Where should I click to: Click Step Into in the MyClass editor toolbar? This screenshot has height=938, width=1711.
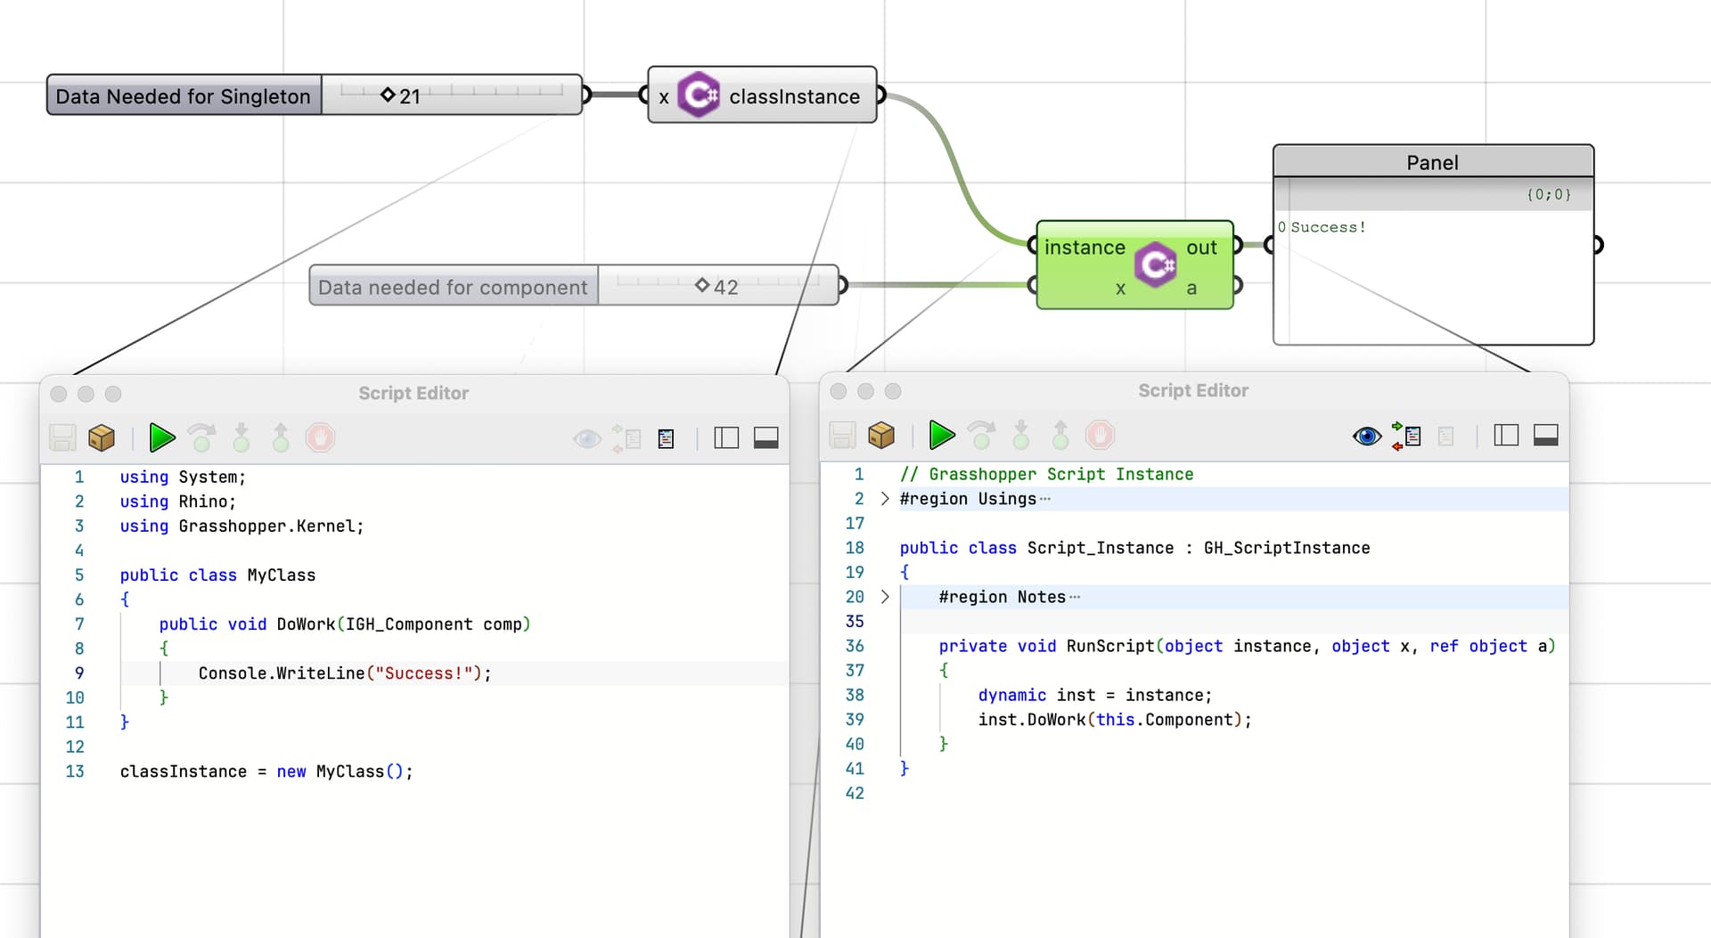[x=242, y=437]
